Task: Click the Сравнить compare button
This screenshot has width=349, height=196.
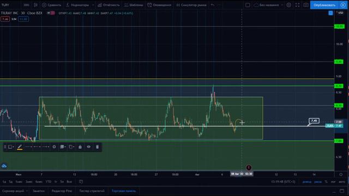Action: [51, 5]
